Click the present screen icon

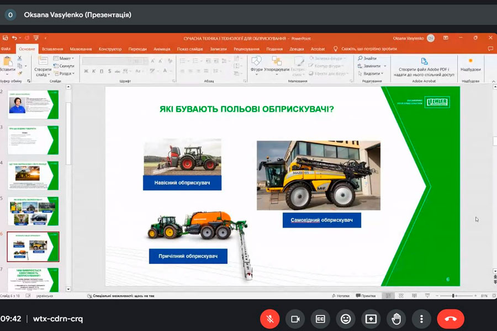pyautogui.click(x=371, y=319)
